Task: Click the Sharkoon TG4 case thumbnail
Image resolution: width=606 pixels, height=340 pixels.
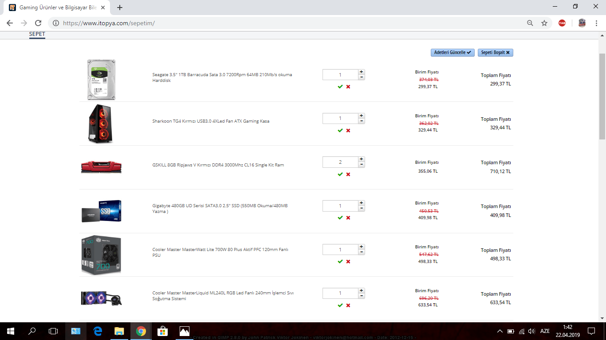Action: click(101, 124)
